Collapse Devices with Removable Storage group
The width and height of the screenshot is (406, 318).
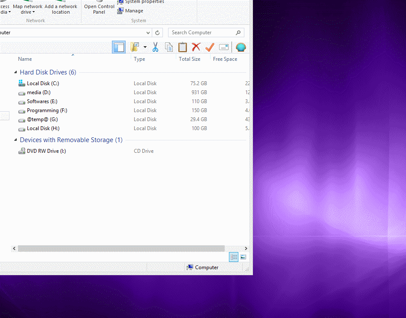pos(15,140)
